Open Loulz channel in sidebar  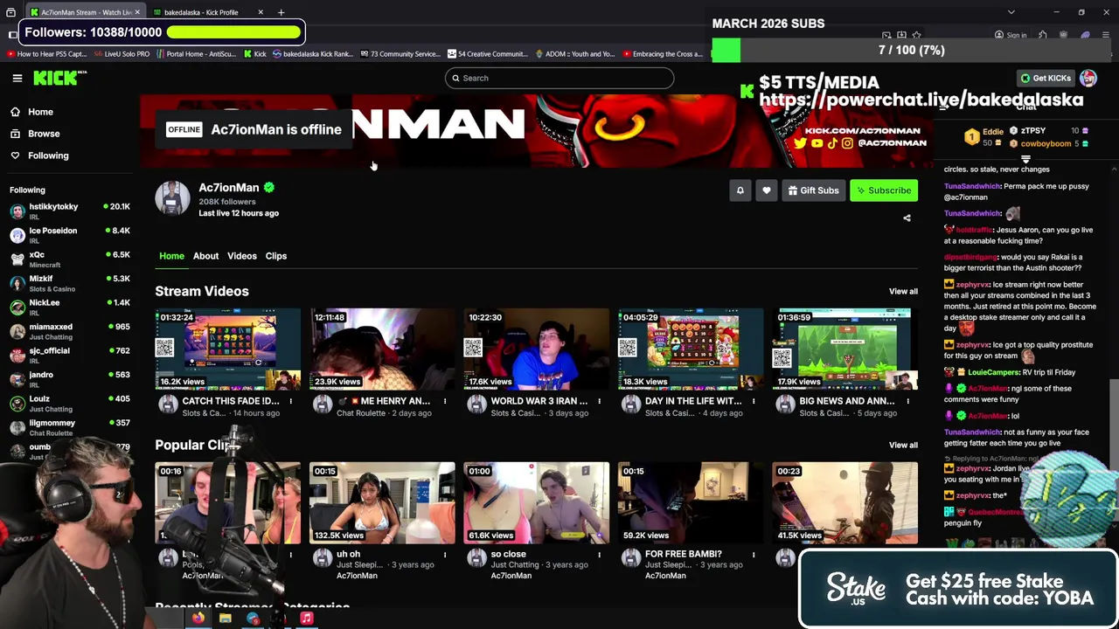[x=69, y=403]
